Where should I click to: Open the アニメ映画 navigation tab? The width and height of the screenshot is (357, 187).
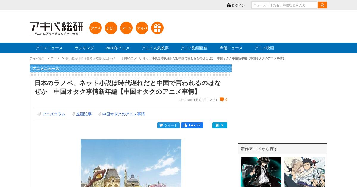264,48
